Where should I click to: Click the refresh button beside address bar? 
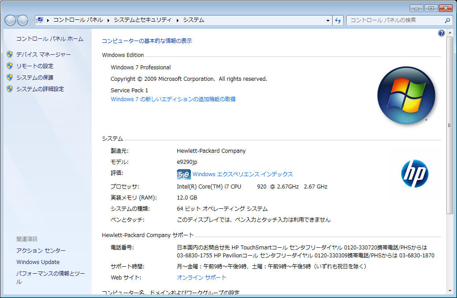338,20
